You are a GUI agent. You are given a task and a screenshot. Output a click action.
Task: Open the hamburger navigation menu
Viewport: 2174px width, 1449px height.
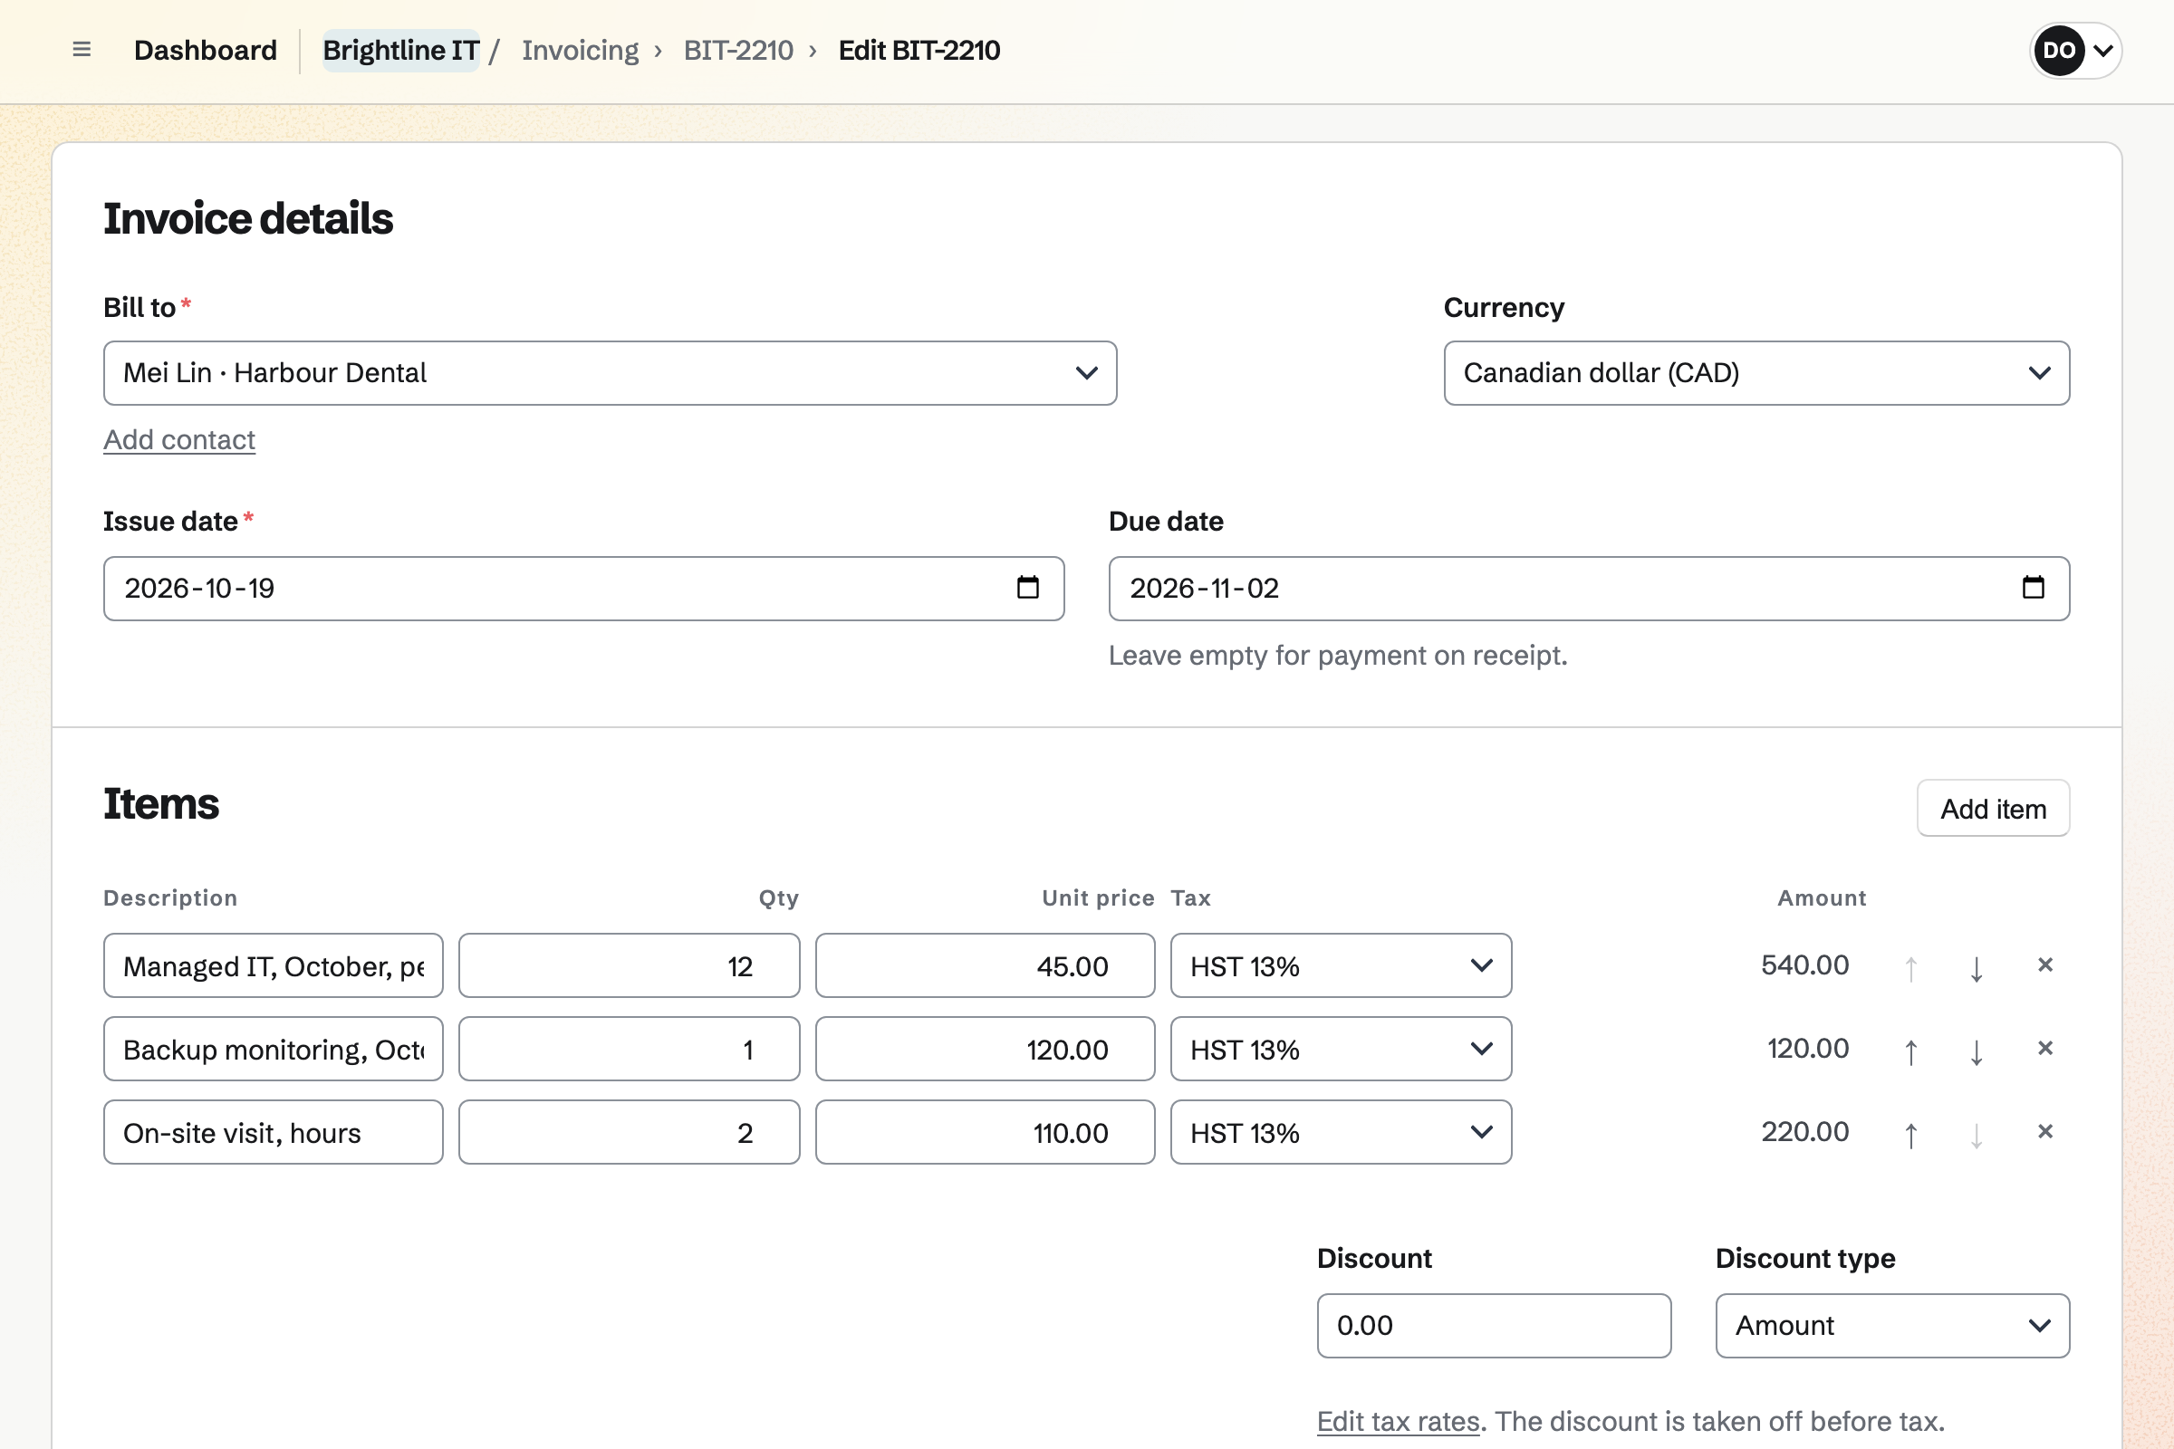82,50
